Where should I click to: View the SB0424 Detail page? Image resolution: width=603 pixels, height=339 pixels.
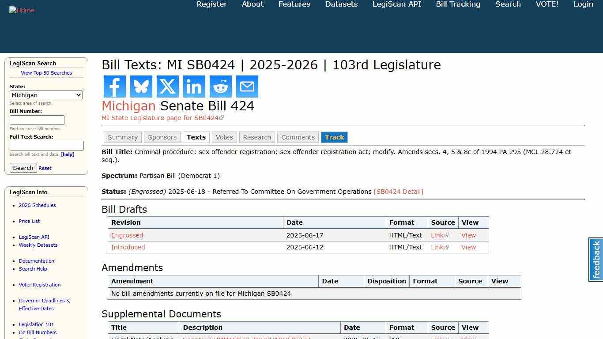click(x=399, y=192)
